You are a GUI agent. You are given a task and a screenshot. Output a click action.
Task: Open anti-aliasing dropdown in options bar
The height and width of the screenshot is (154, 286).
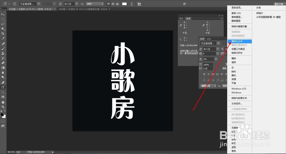click(95, 4)
